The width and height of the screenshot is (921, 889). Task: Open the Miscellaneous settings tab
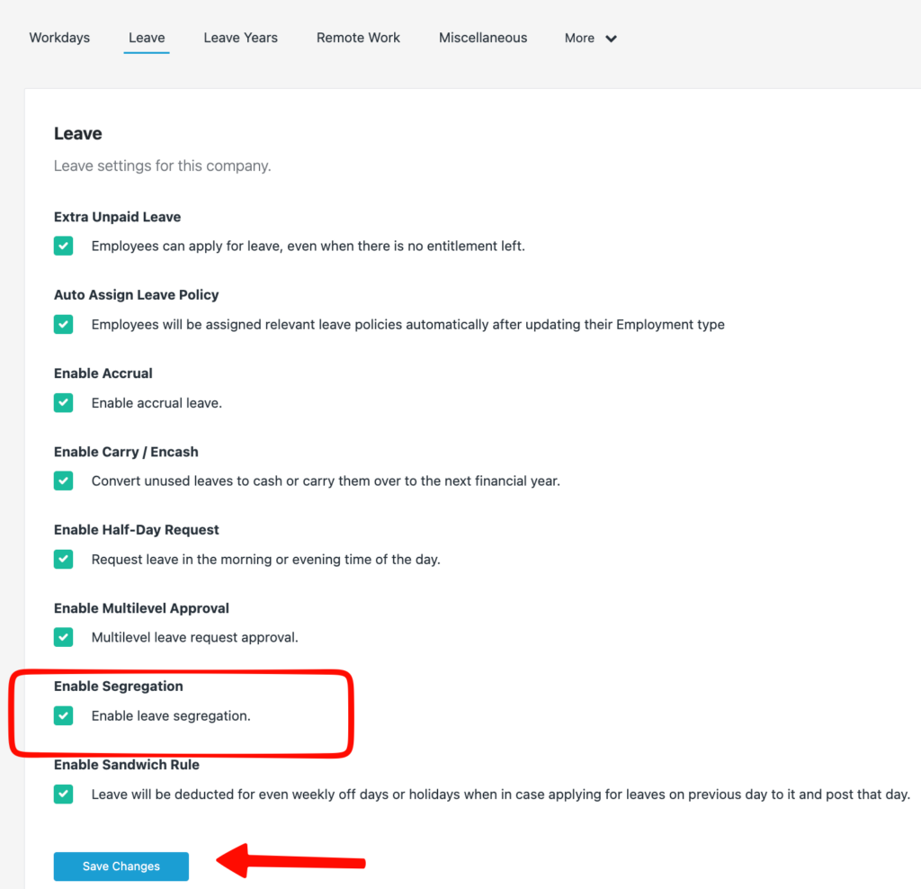pyautogui.click(x=483, y=38)
